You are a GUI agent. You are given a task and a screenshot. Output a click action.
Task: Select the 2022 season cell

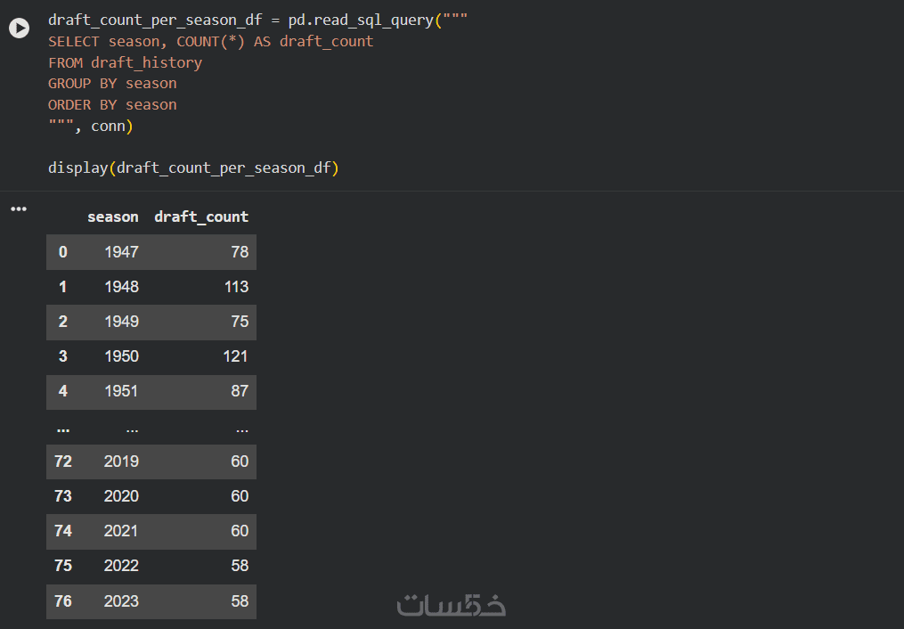click(x=121, y=566)
